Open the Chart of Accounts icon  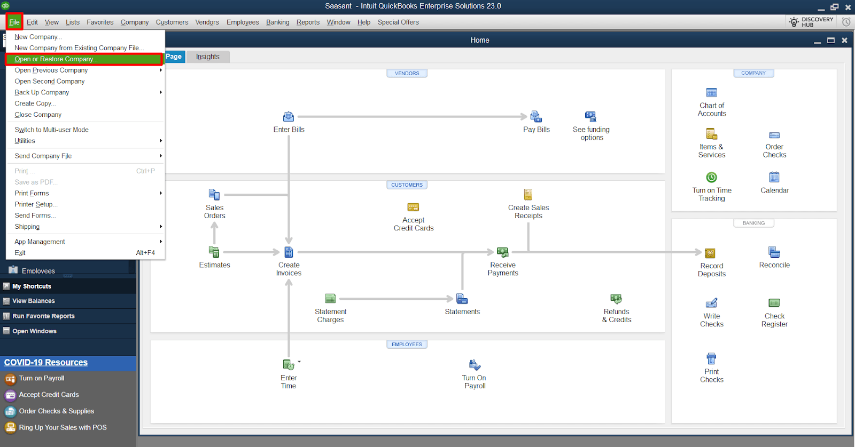(712, 93)
